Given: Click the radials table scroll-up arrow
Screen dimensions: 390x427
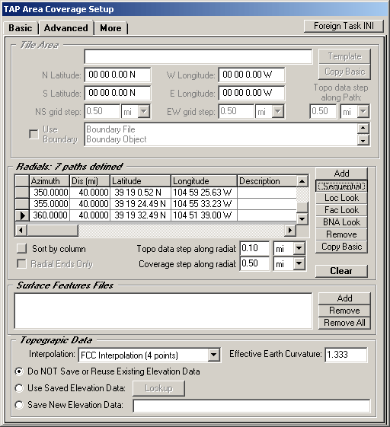Looking at the screenshot, I should 302,181.
